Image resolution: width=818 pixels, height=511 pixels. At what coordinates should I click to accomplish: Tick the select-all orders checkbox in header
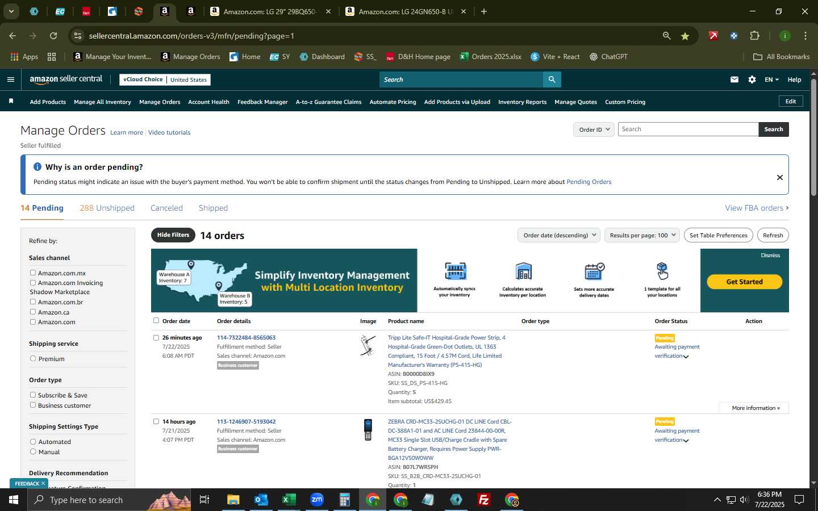pyautogui.click(x=156, y=320)
